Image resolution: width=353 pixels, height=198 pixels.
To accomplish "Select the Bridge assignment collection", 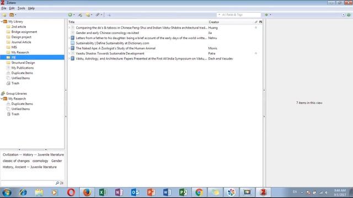I will coord(24,32).
